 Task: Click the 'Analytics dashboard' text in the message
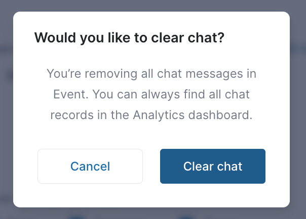pos(193,115)
